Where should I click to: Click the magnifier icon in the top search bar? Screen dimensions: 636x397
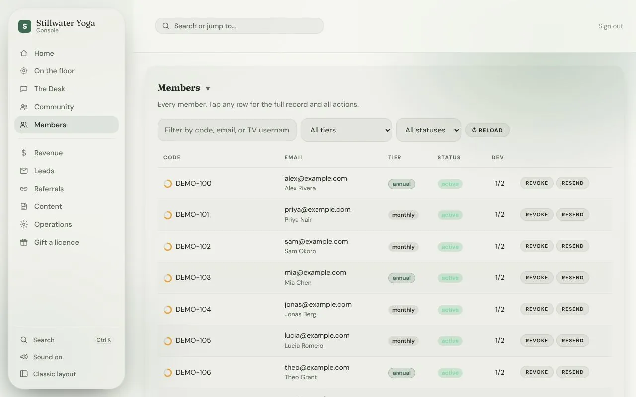coord(165,26)
